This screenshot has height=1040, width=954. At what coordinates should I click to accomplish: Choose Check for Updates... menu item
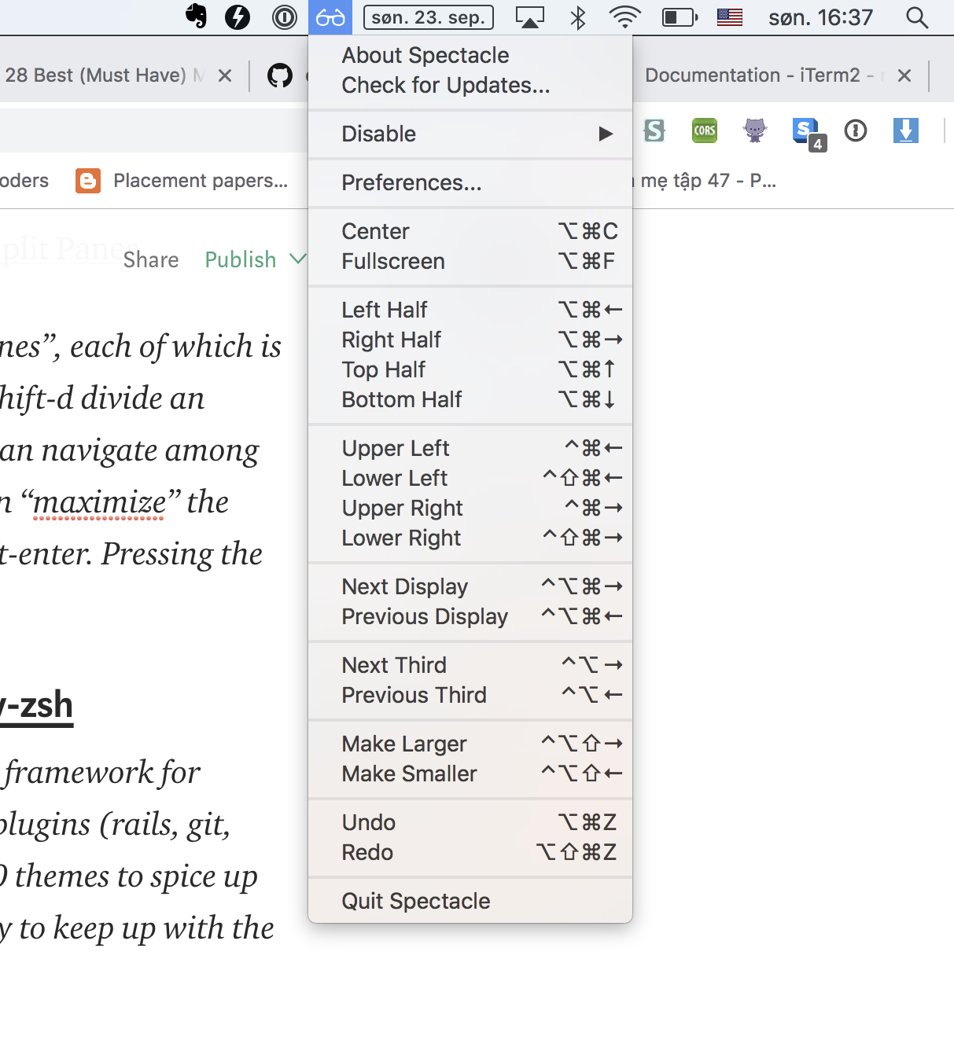[470, 85]
